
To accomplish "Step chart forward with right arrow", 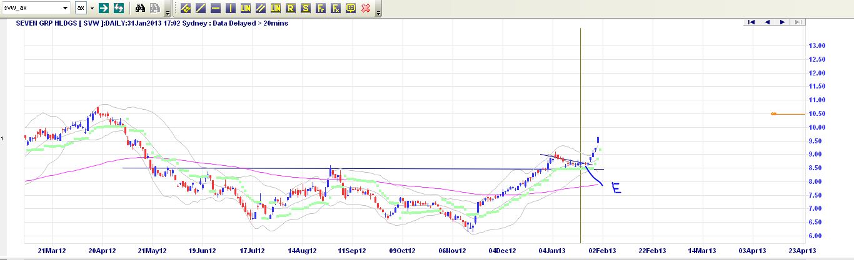I will point(782,22).
